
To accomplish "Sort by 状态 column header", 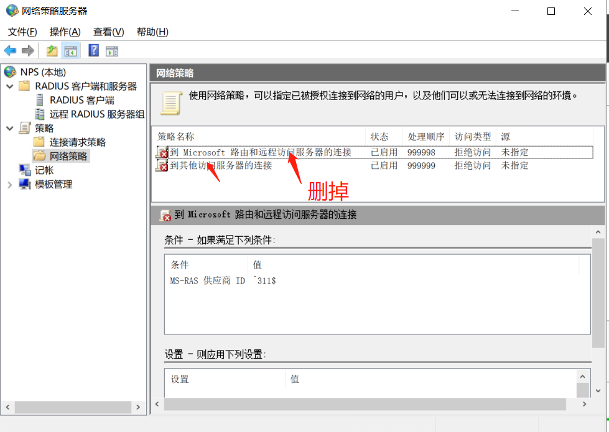I will click(384, 136).
